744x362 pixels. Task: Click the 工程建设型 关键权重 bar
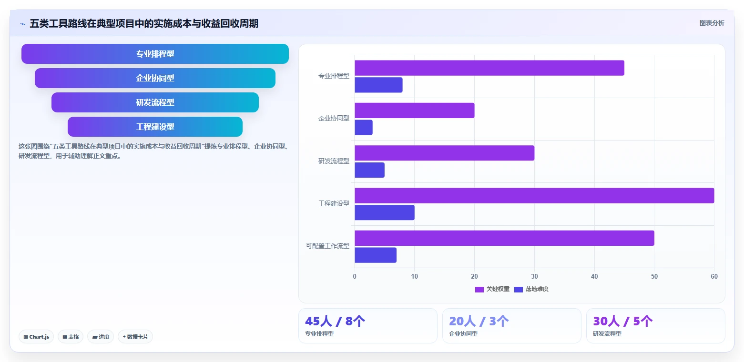point(534,196)
